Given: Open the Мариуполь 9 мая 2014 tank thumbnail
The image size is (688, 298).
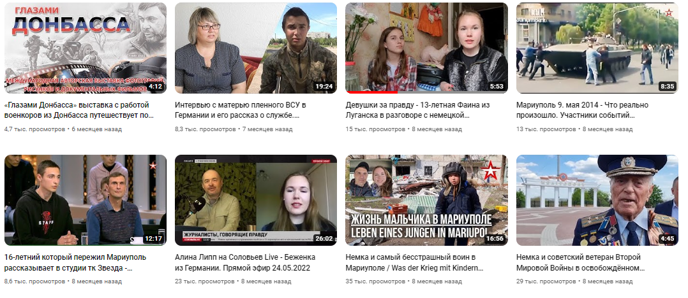Looking at the screenshot, I should tap(597, 48).
